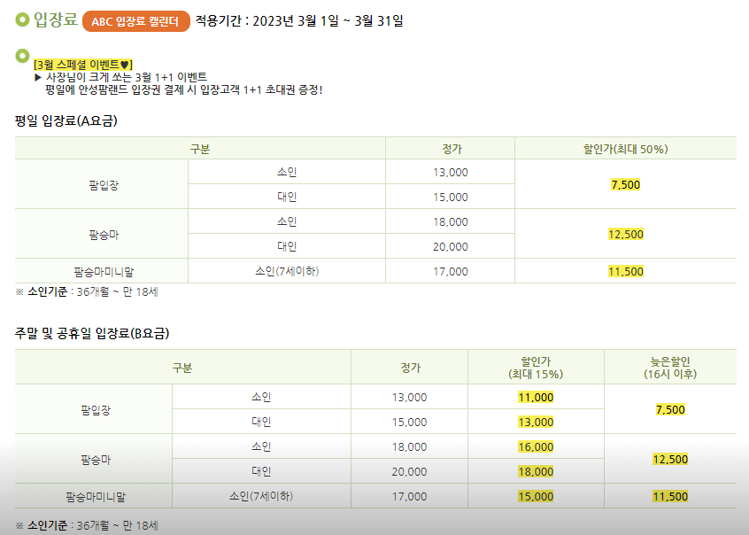The width and height of the screenshot is (749, 535).
Task: Click the weekday 정가 column header
Action: (x=451, y=149)
